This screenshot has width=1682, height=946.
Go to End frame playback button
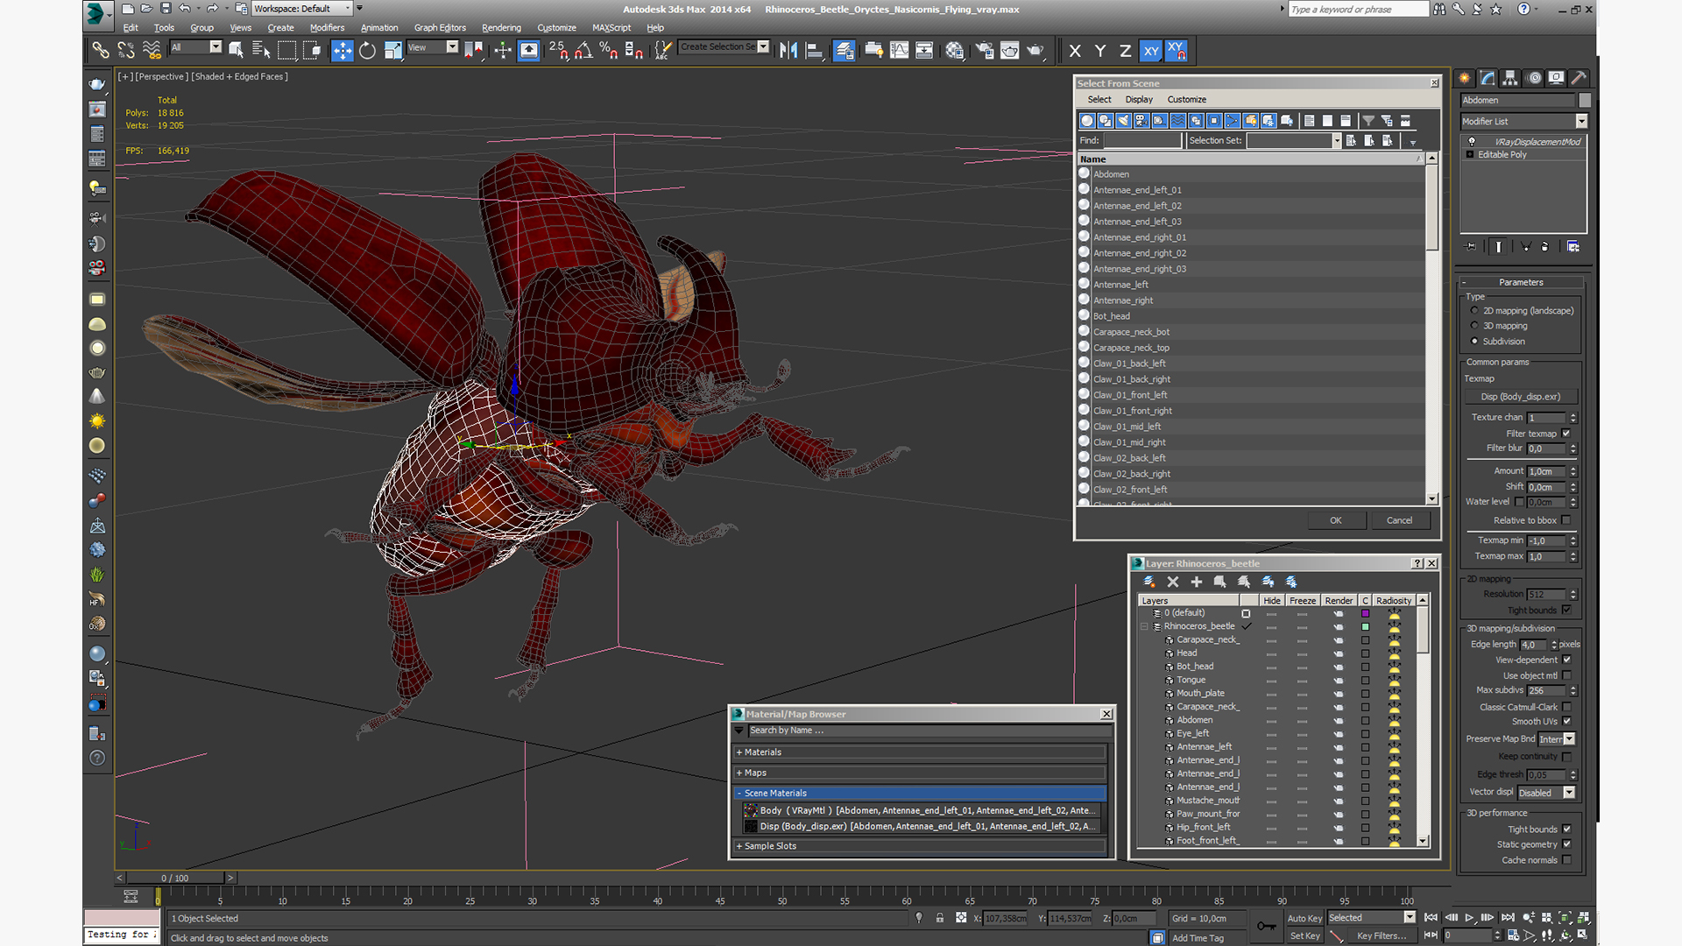[x=1508, y=918]
